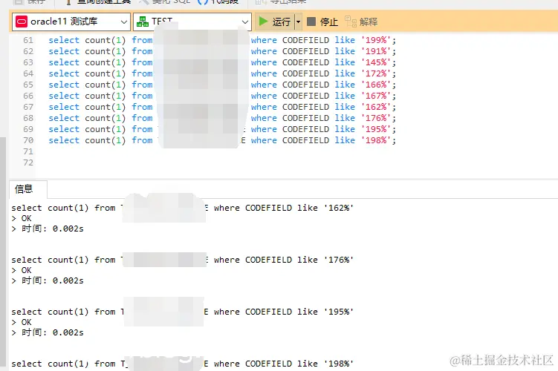Click line number 67 in the gutter

click(x=28, y=107)
